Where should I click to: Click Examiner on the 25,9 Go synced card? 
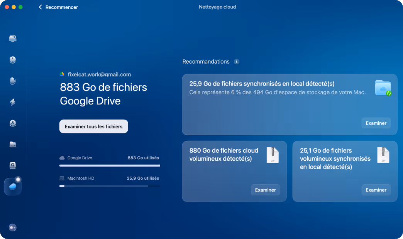tap(376, 123)
